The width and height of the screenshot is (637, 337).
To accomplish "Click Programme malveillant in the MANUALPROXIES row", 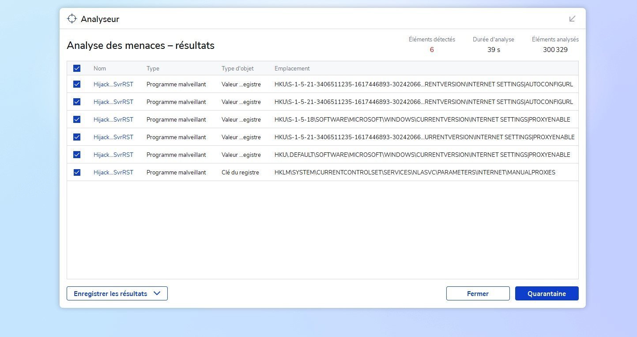I will (176, 172).
